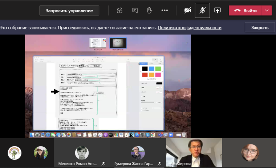Click the Finder icon in shared dock
The width and height of the screenshot is (276, 168).
33,135
